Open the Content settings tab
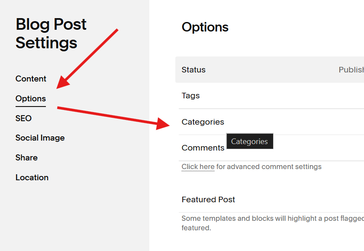The width and height of the screenshot is (364, 251). point(31,78)
